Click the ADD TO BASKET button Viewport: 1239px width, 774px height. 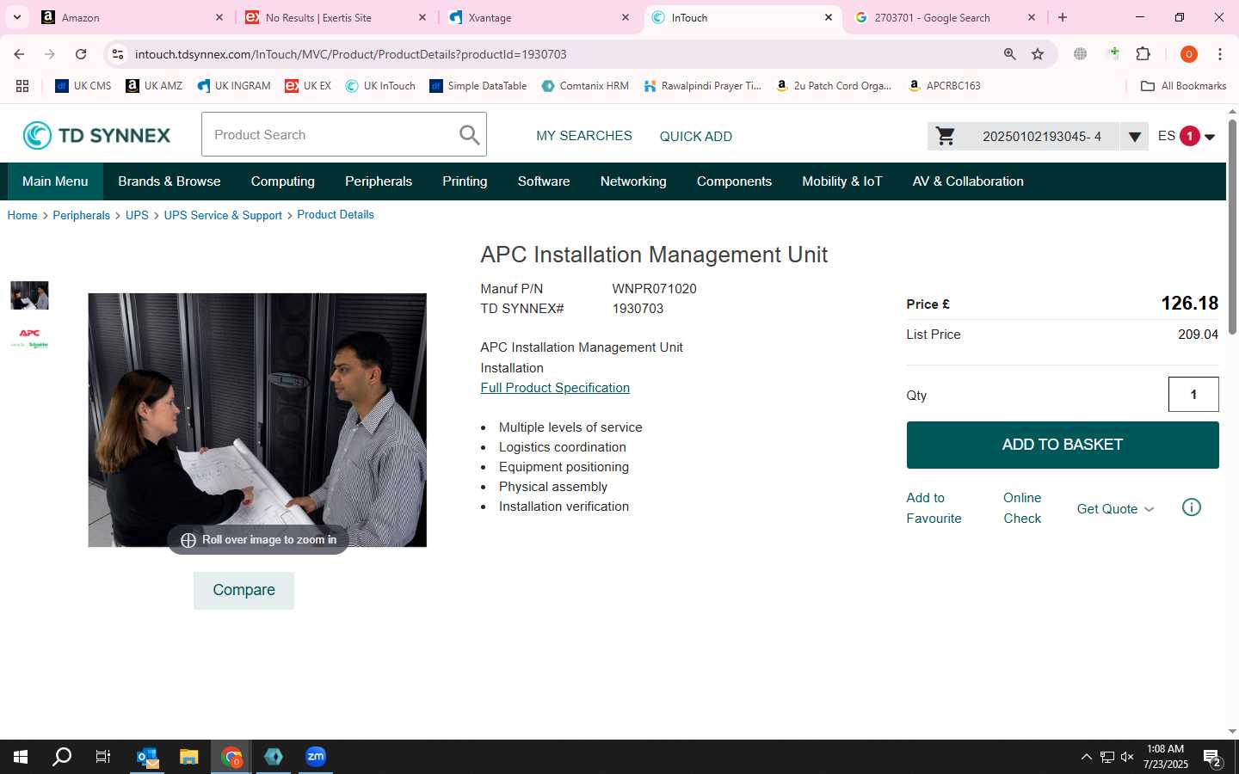pos(1063,445)
